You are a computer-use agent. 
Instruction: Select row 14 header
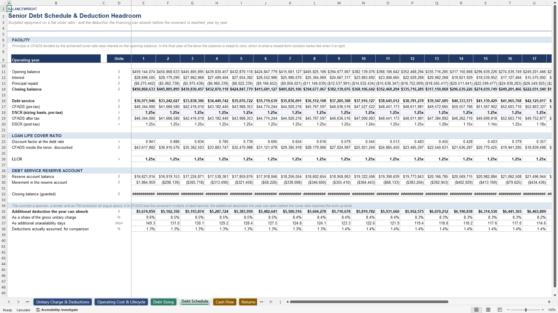tap(3, 89)
